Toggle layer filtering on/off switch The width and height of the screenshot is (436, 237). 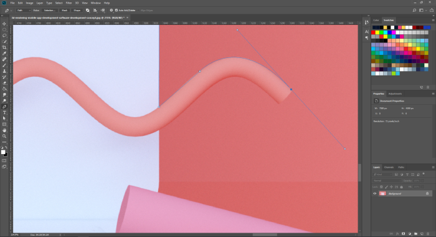[x=424, y=174]
